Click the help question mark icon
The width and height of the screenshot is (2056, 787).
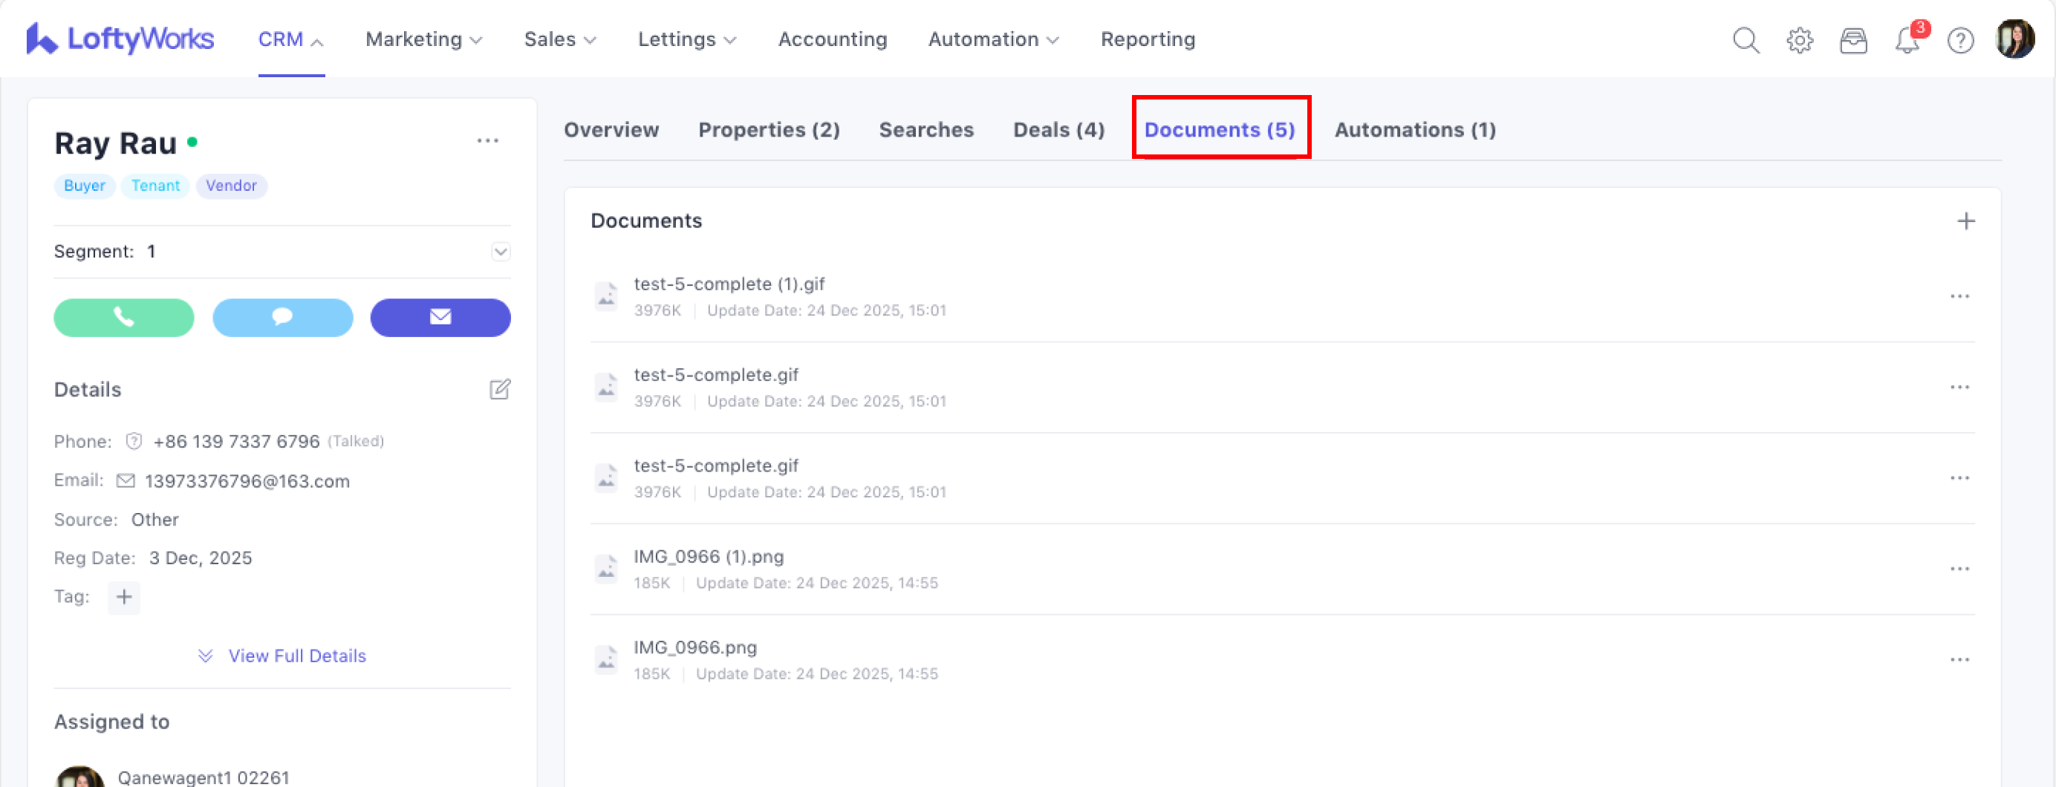click(x=1960, y=40)
